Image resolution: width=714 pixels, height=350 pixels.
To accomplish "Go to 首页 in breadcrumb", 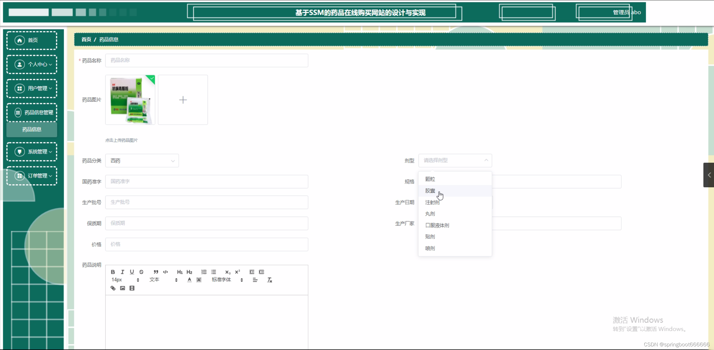I will (86, 39).
